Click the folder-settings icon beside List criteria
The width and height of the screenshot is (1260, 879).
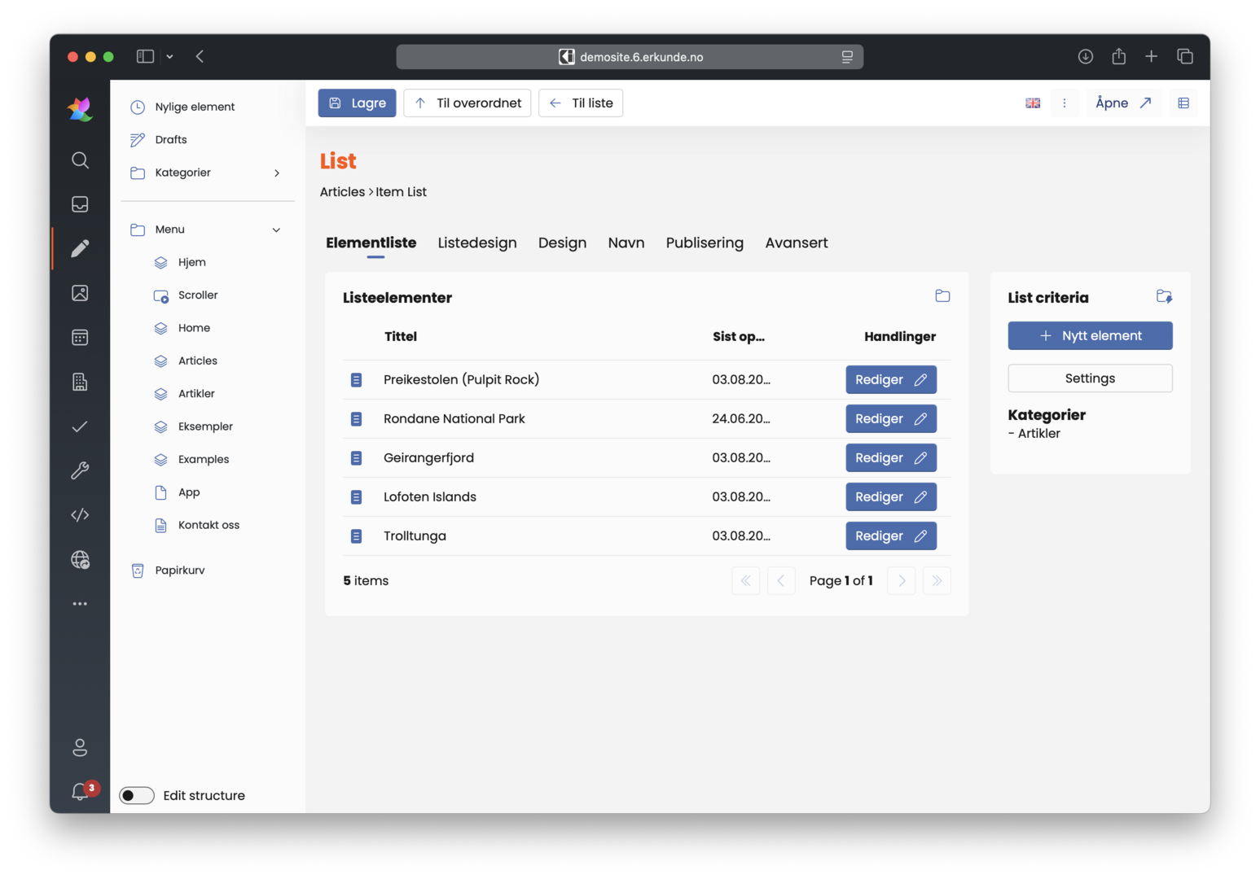pyautogui.click(x=1165, y=296)
